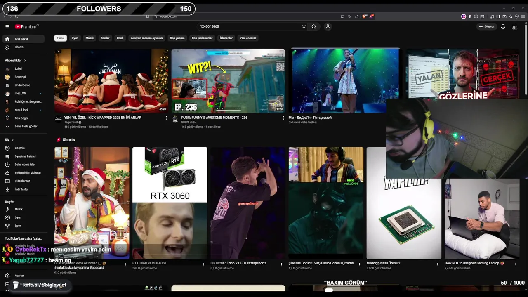Open the account avatar menu
The image size is (528, 297).
(x=514, y=27)
